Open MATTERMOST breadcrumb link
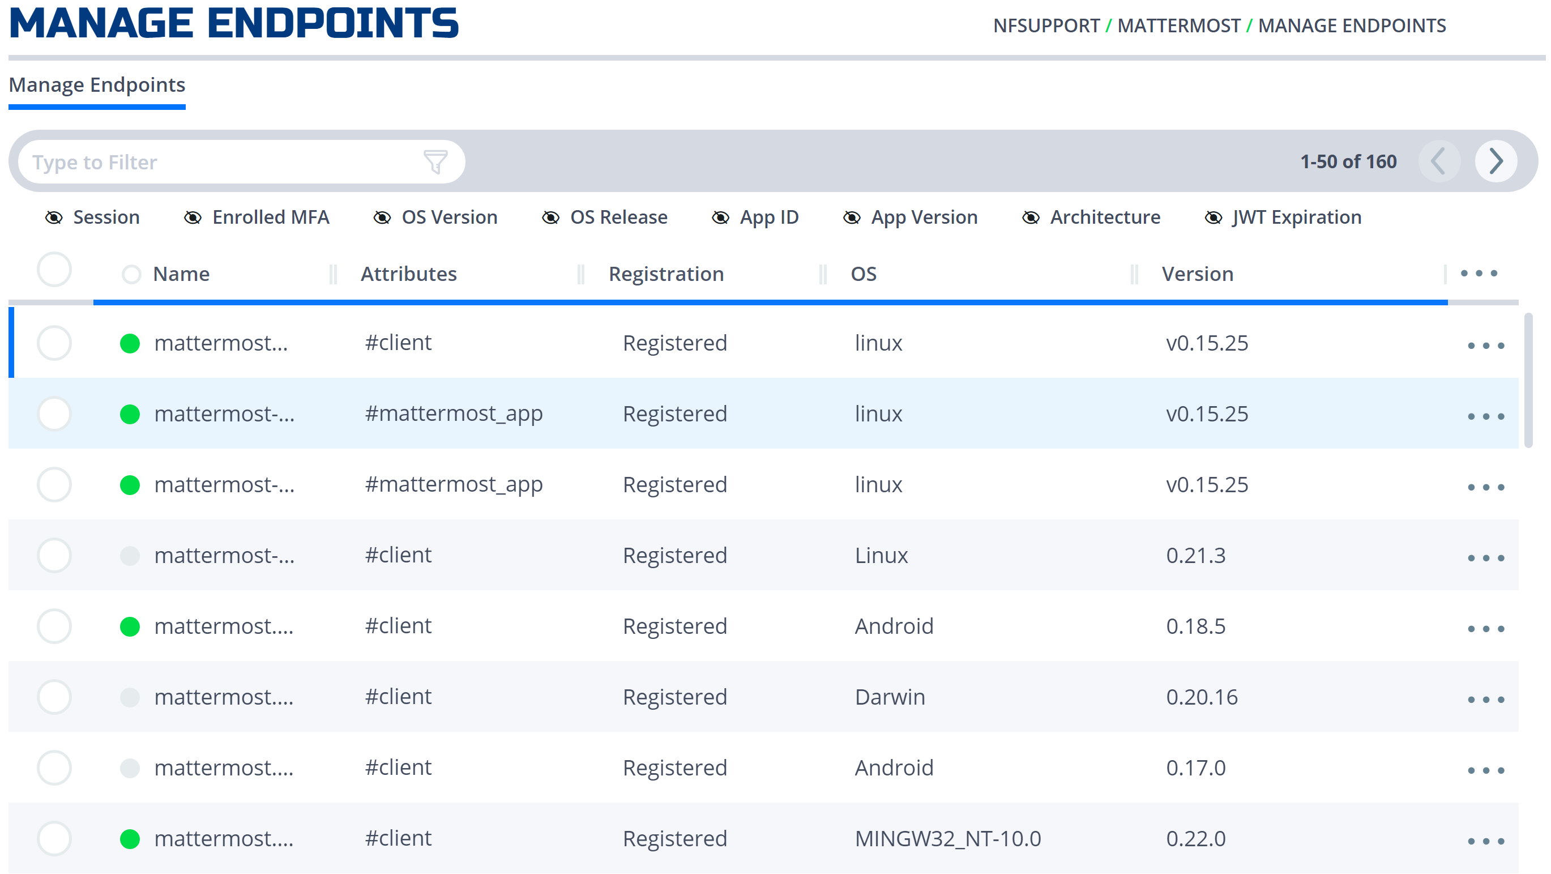The image size is (1551, 874). tap(1178, 25)
